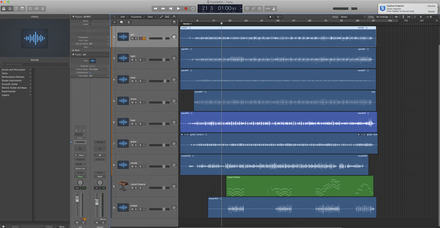The height and width of the screenshot is (228, 440).
Task: Click the Search Sounds field
Action: [x=35, y=64]
